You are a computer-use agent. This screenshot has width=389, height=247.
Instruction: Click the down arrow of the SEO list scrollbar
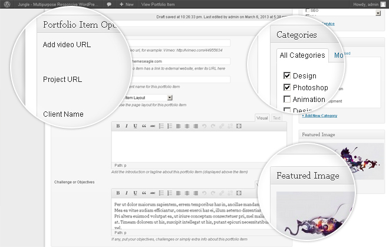378,13
